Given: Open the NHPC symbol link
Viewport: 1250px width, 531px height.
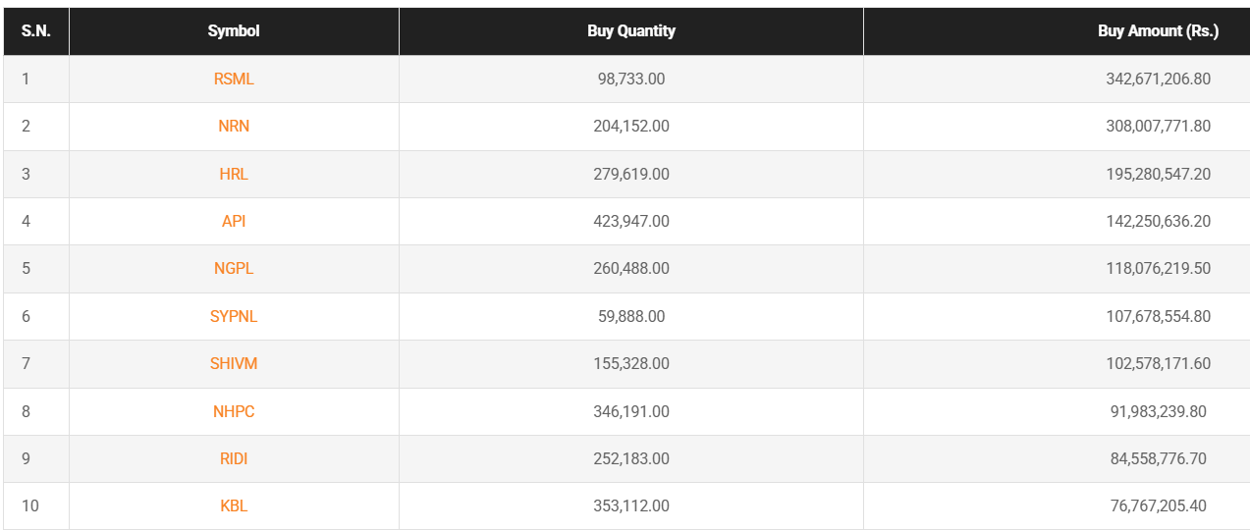Looking at the screenshot, I should point(234,411).
